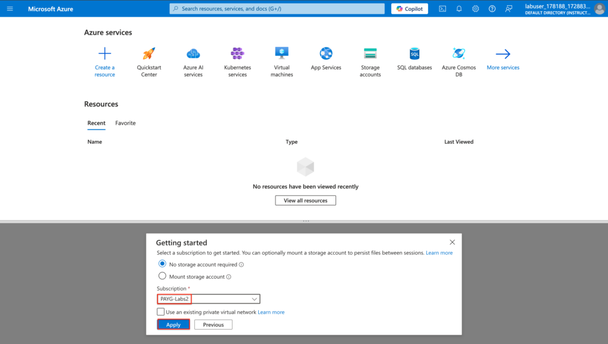
Task: Open Azure AI services
Action: point(193,58)
